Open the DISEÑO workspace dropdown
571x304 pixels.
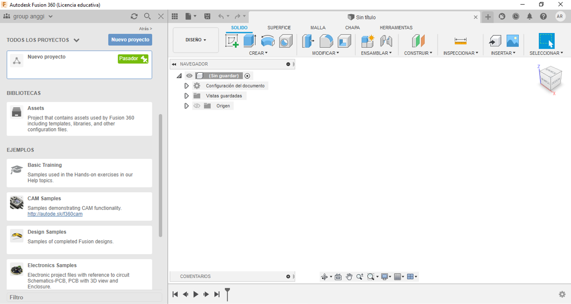click(196, 40)
